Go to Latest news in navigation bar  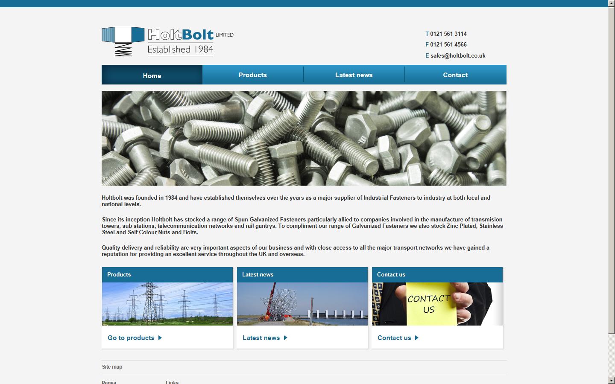coord(354,75)
